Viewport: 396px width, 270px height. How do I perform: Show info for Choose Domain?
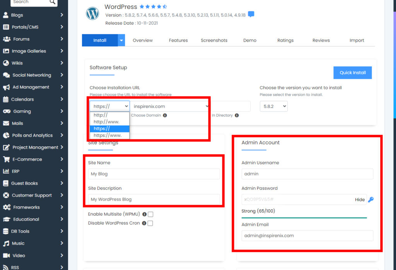(165, 115)
